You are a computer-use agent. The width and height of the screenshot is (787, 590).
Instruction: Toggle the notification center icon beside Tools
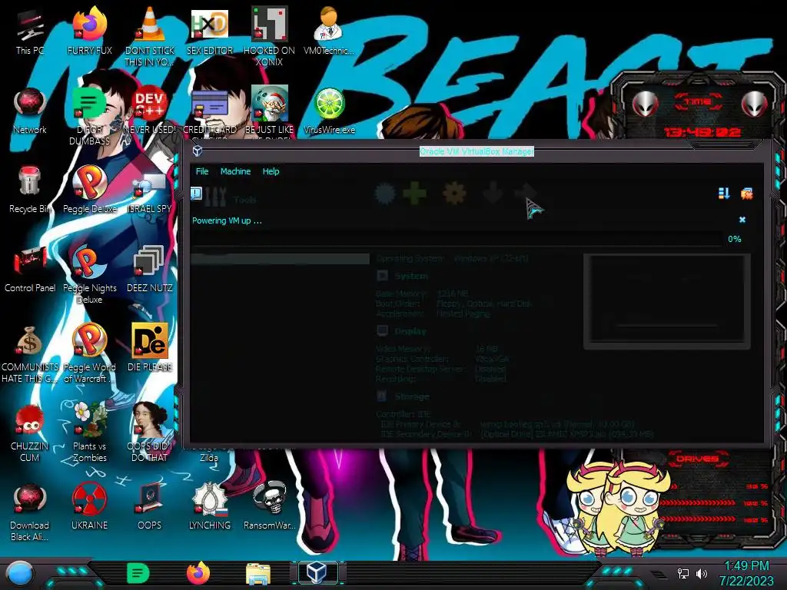click(196, 194)
